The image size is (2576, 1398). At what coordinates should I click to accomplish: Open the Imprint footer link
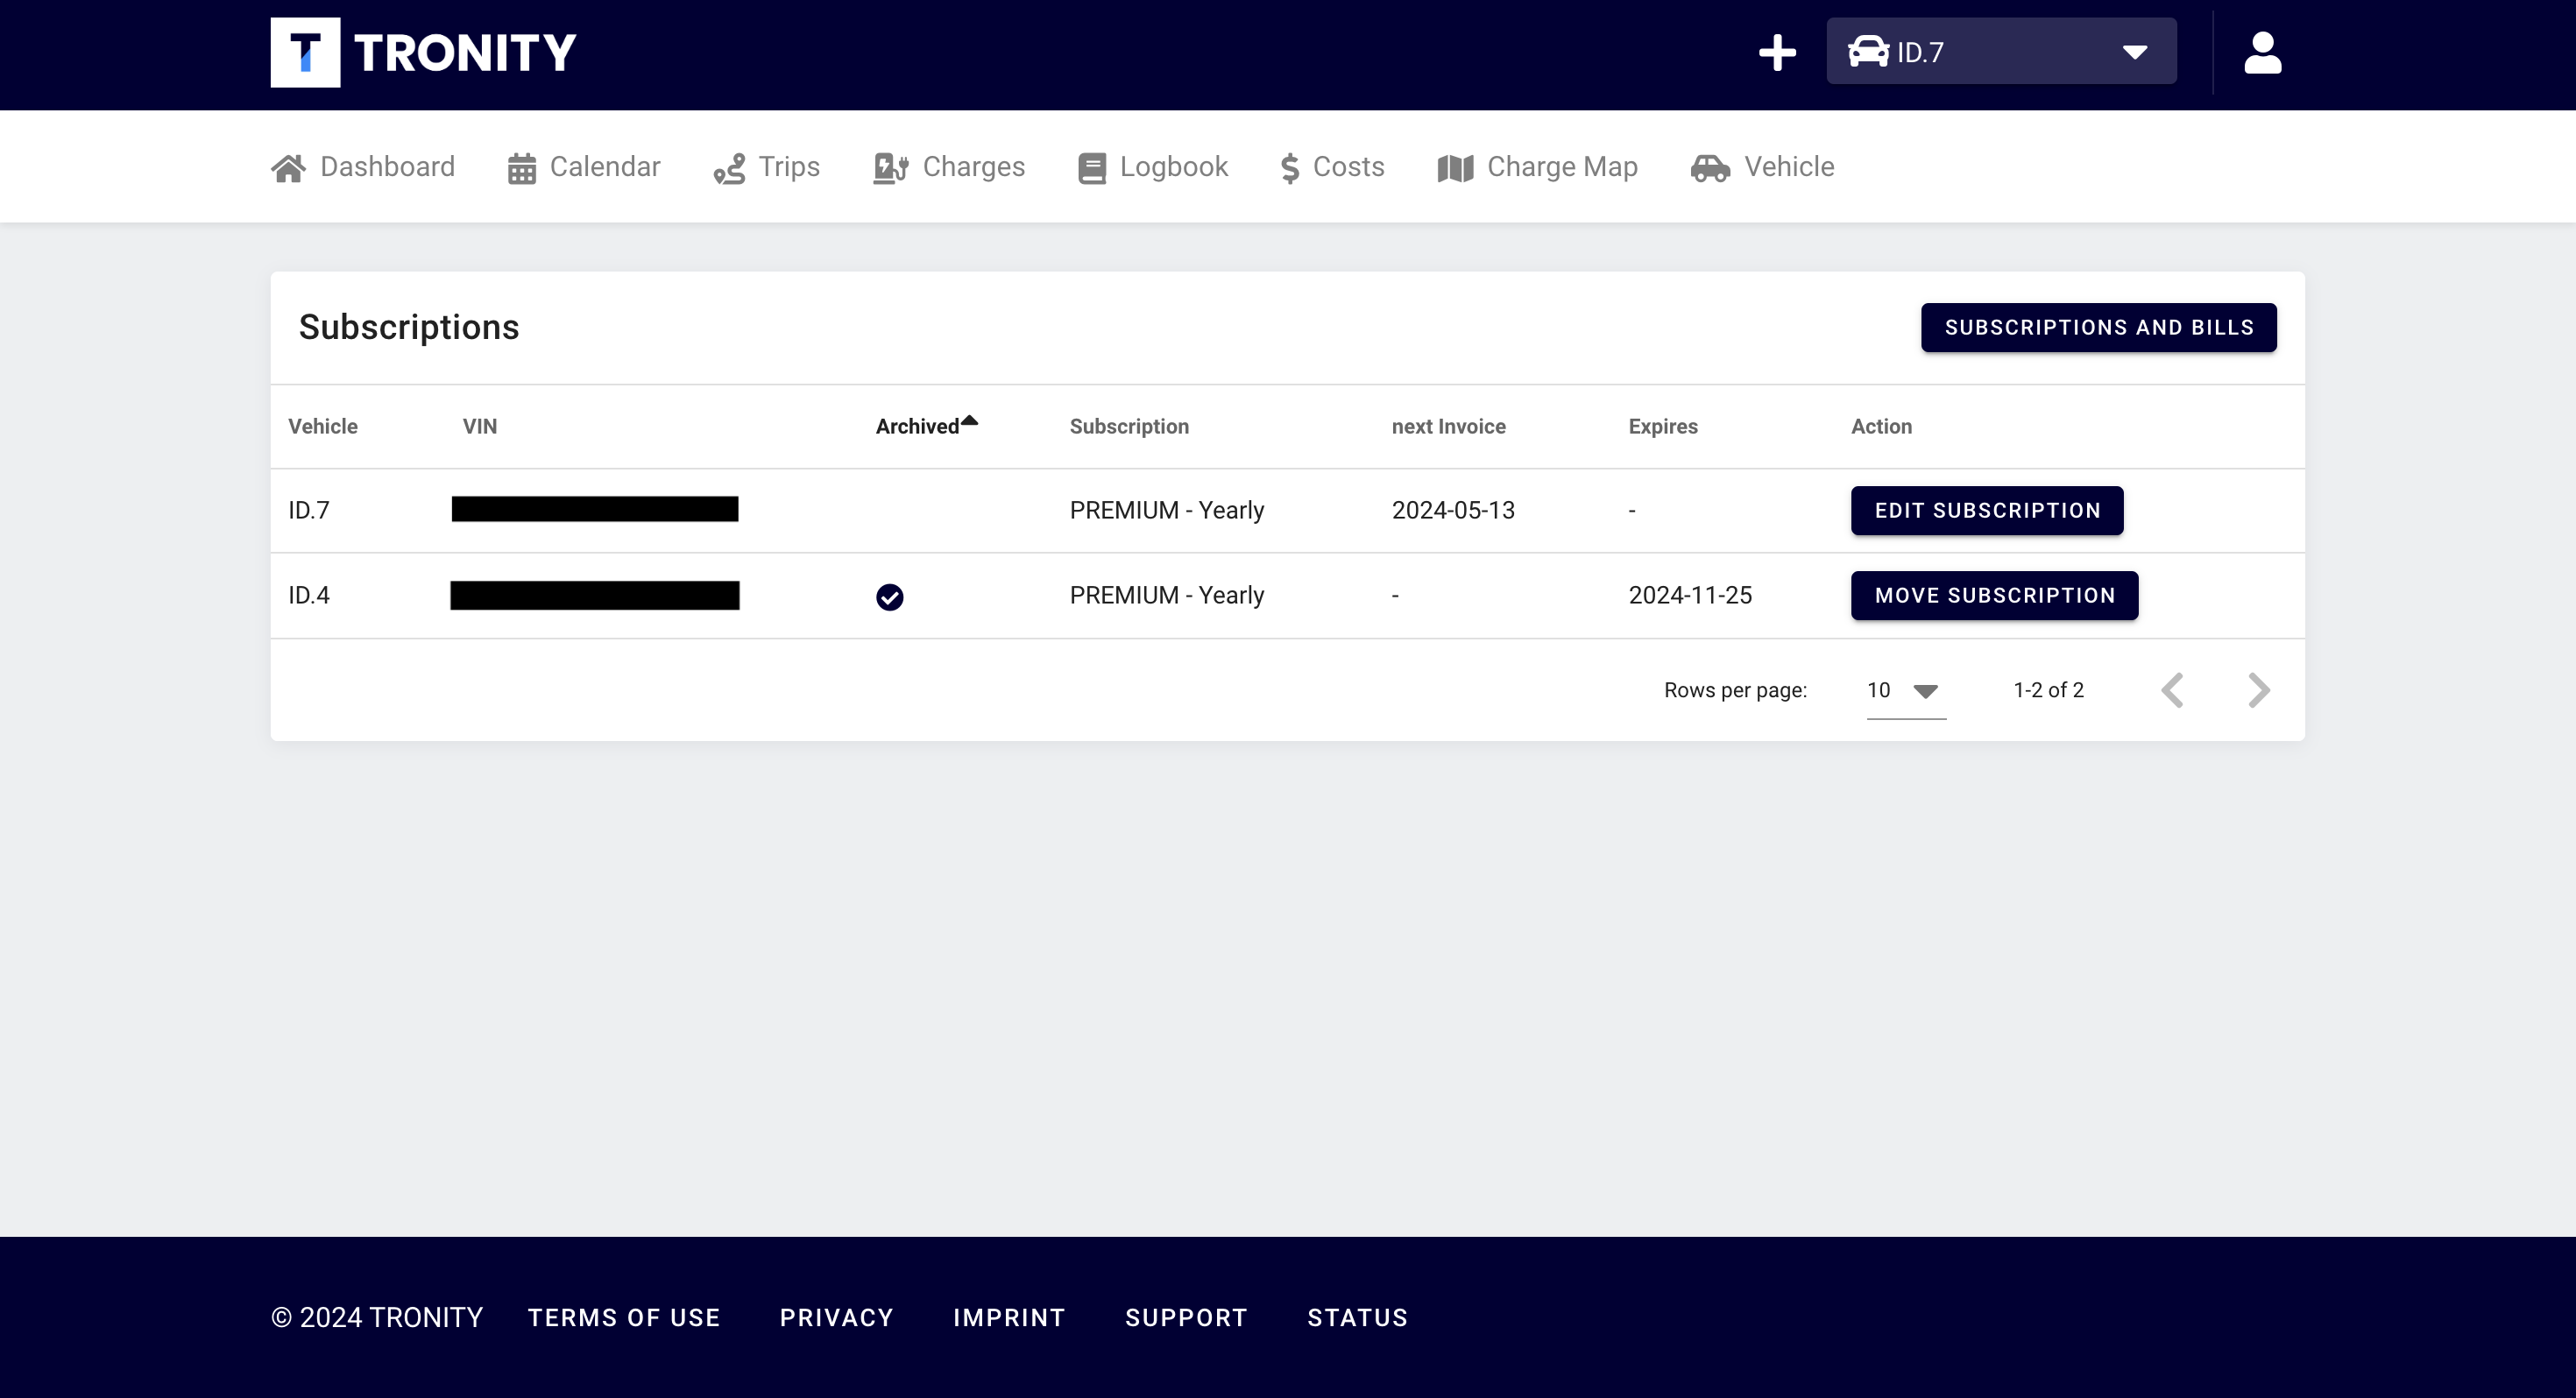point(1009,1318)
